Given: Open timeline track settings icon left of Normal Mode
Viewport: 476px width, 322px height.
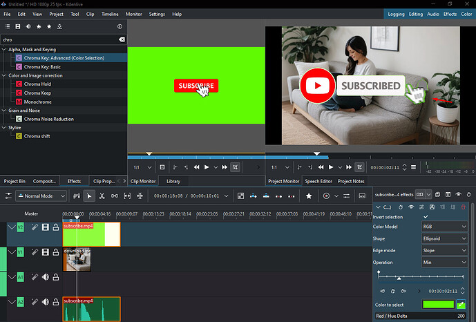Looking at the screenshot, I should click(8, 196).
